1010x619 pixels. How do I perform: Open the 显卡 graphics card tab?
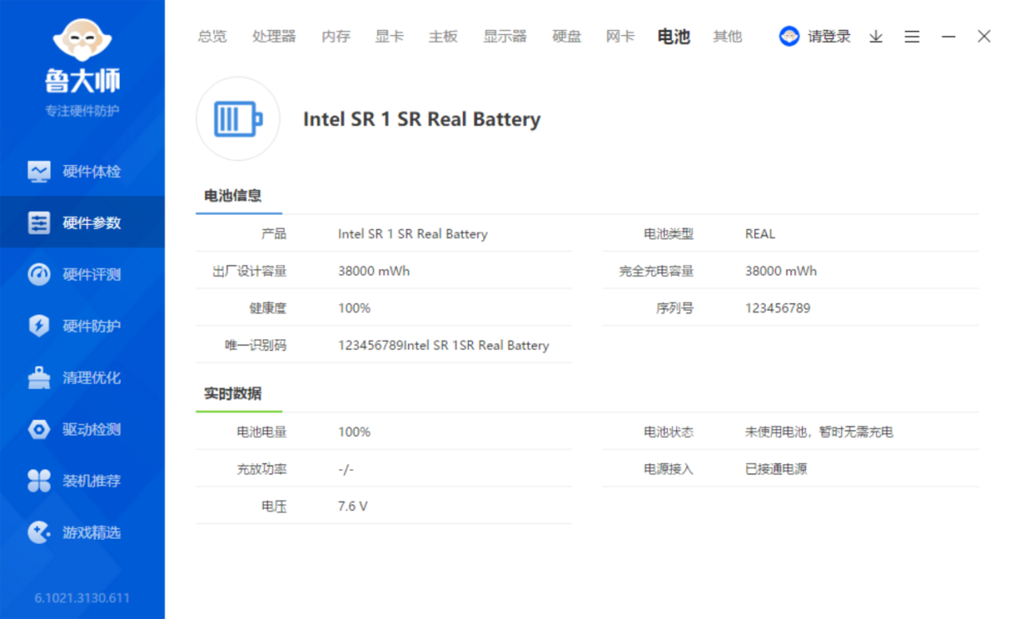pos(389,36)
